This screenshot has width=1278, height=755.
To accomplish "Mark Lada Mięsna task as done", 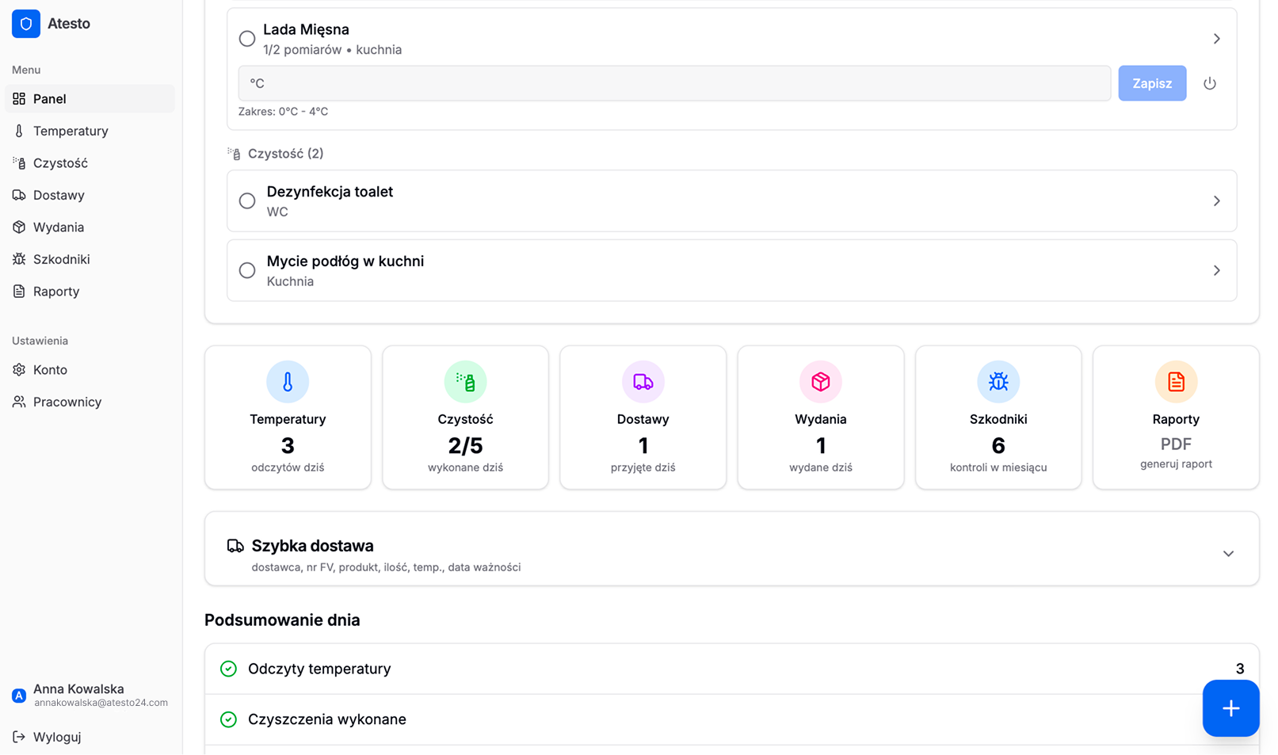I will click(247, 39).
